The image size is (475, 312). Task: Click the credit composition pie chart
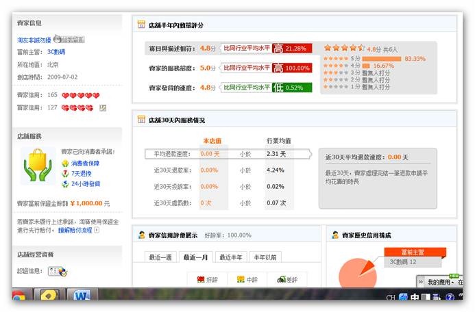click(358, 273)
